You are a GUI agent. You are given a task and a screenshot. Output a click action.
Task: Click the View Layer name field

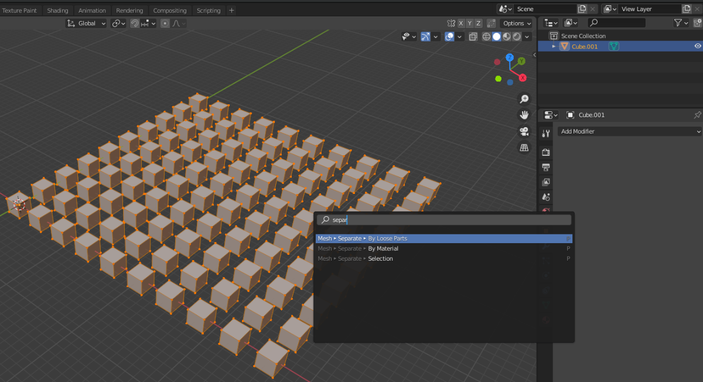click(x=650, y=9)
